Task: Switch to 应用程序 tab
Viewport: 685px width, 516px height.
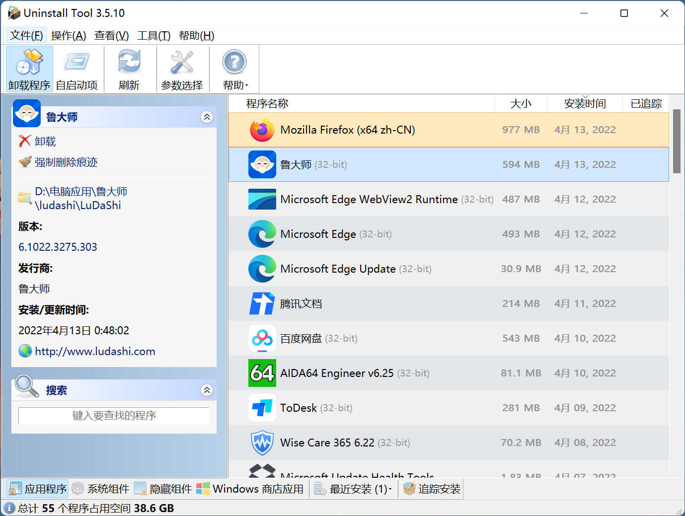Action: [x=38, y=489]
